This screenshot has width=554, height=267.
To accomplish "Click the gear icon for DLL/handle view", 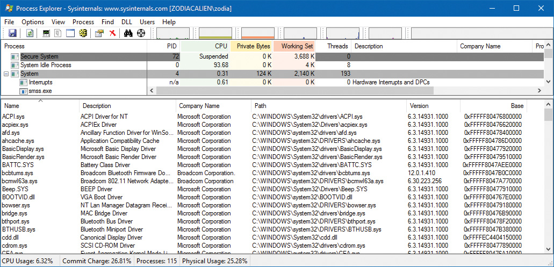I will (x=83, y=33).
